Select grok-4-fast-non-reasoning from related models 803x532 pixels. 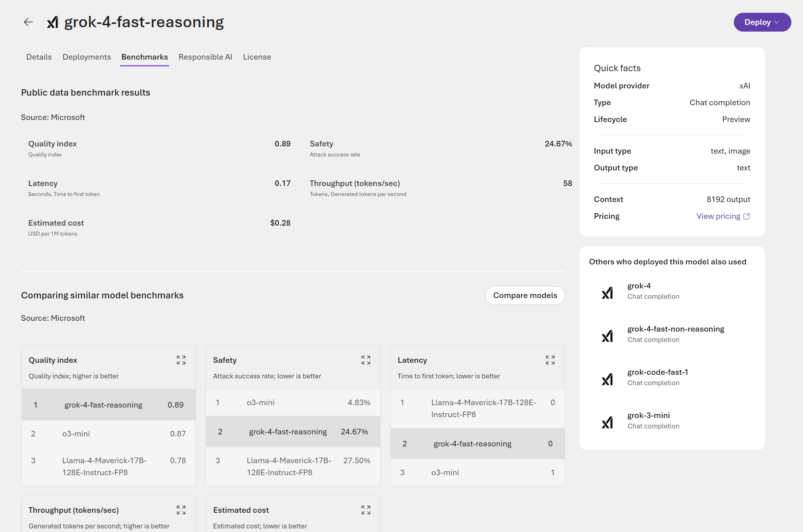click(675, 329)
